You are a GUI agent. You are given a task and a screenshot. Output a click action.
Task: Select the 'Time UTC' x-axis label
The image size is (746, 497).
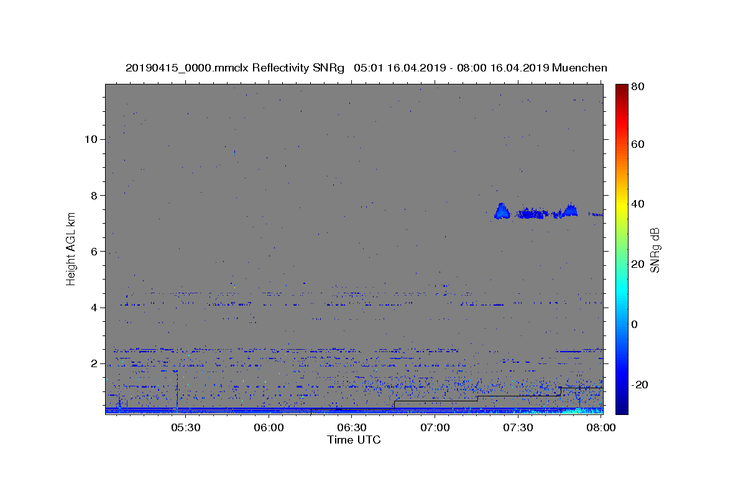pyautogui.click(x=354, y=440)
